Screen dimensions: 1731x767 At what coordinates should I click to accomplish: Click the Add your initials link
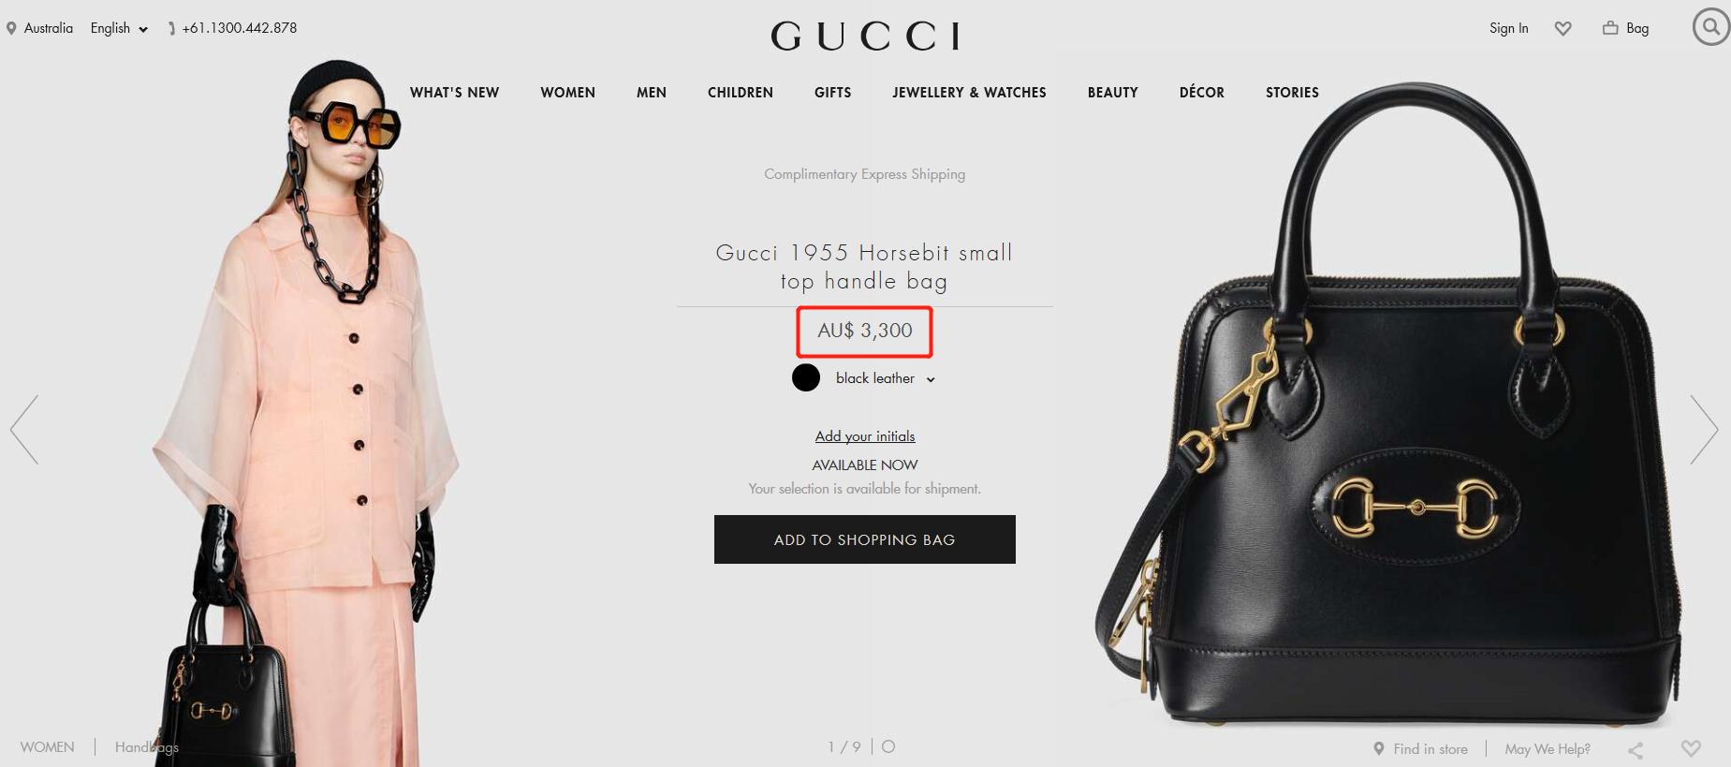tap(865, 436)
